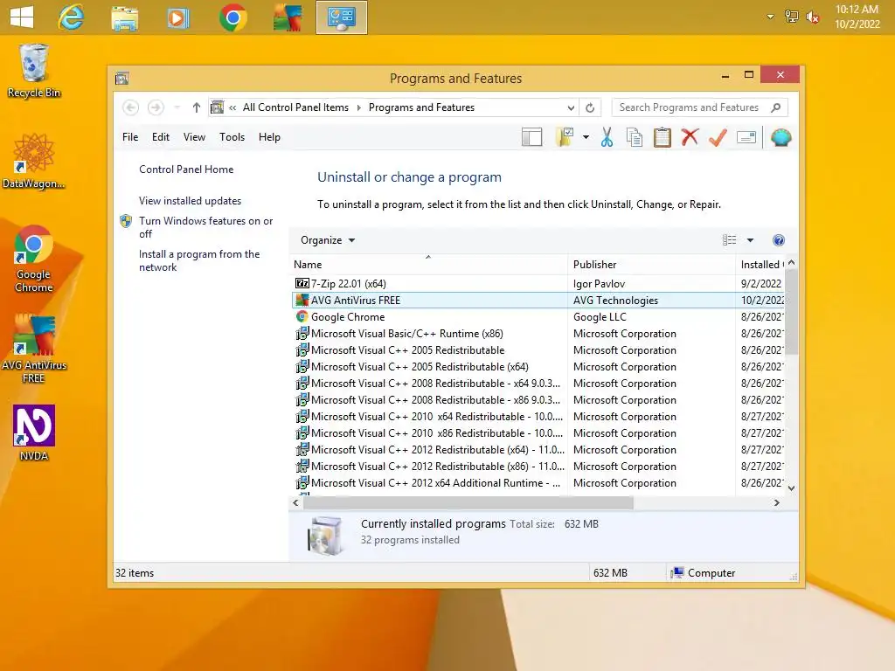Click the muted volume tray icon
The image size is (895, 671).
813,17
